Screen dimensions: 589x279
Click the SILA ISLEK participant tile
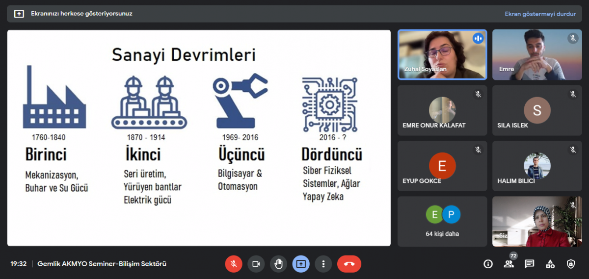pos(537,110)
